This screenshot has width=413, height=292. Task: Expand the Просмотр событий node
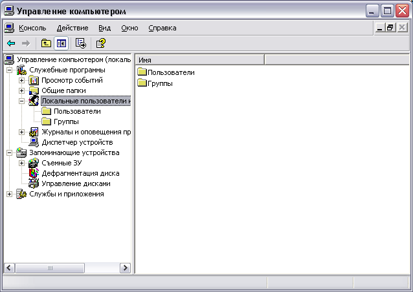tap(21, 80)
